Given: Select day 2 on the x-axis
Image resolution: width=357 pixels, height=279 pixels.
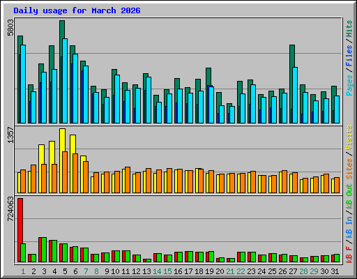Looking at the screenshot, I should tap(33, 271).
